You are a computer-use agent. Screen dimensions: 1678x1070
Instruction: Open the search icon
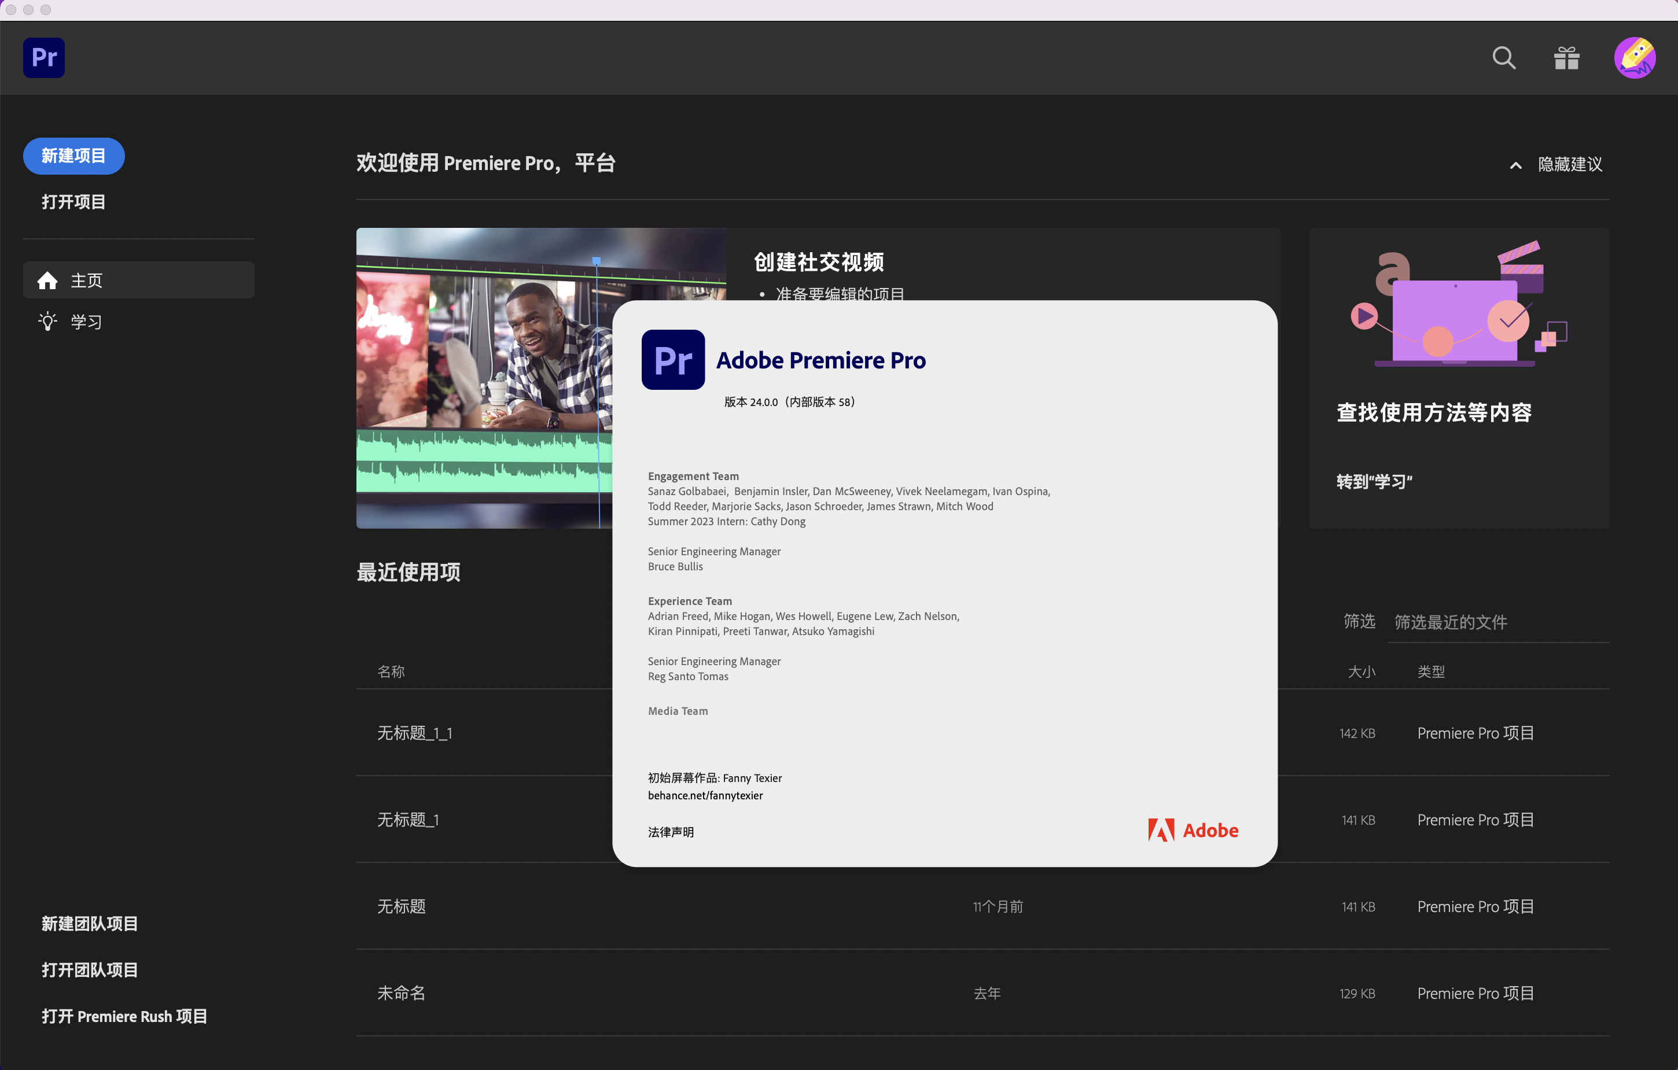1503,58
